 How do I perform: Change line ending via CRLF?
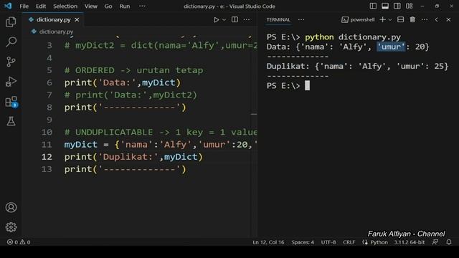click(349, 242)
